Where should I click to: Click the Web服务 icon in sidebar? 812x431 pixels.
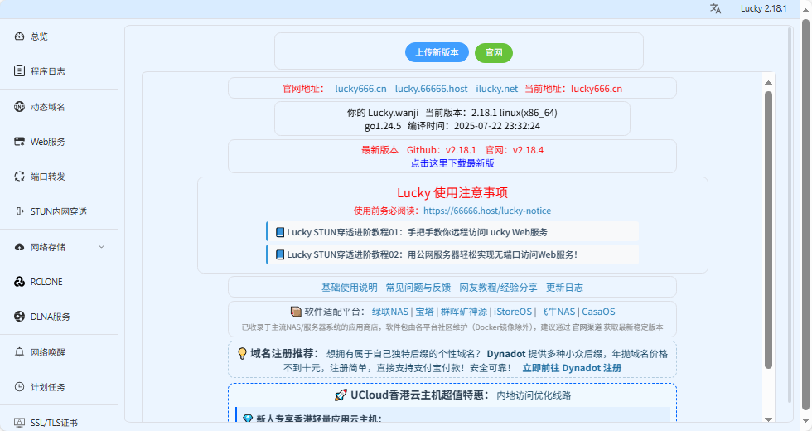tap(19, 142)
